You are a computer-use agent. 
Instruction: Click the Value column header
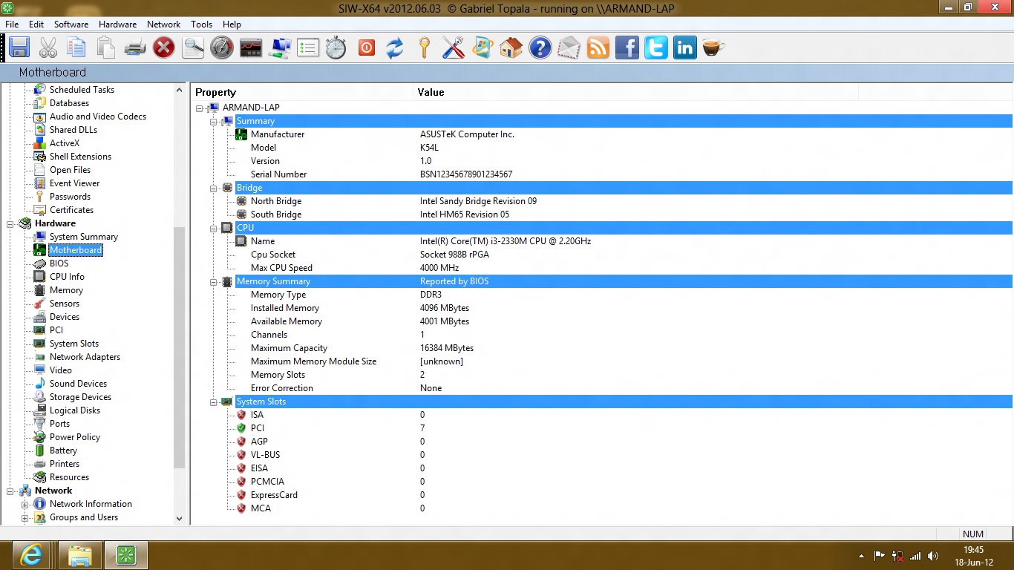tap(635, 92)
